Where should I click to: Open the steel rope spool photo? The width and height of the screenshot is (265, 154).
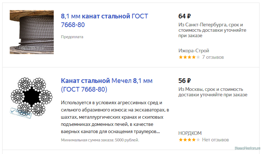[x=31, y=32]
